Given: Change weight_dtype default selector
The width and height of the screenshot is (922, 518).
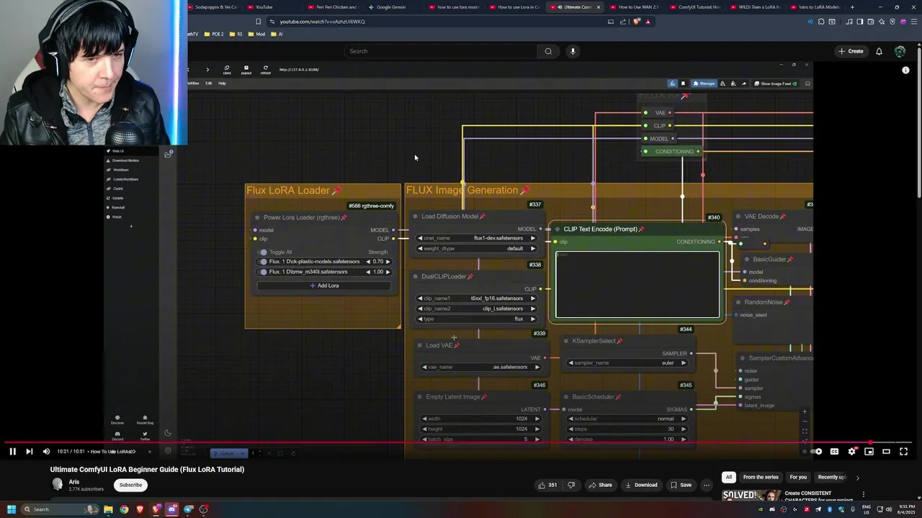Looking at the screenshot, I should [476, 248].
